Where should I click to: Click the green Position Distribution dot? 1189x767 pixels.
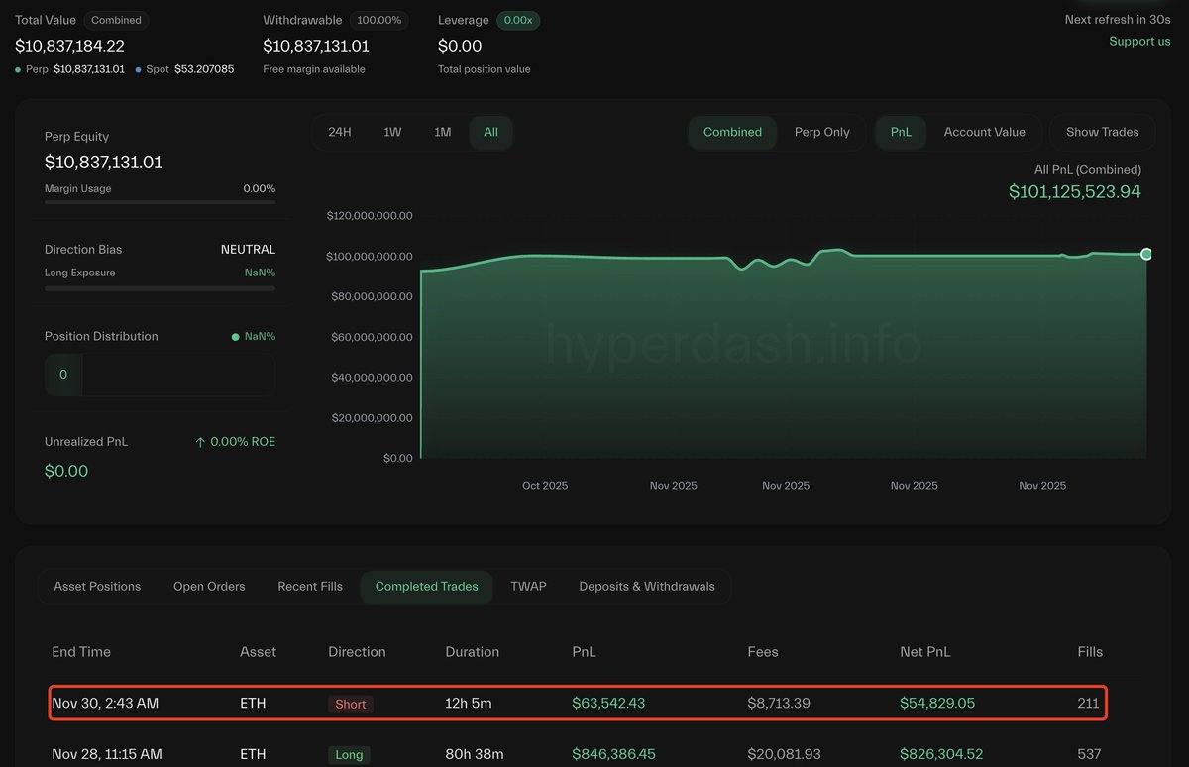pyautogui.click(x=235, y=337)
